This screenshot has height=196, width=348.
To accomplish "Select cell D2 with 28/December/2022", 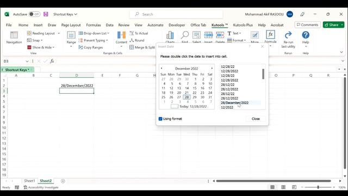I will point(77,85).
